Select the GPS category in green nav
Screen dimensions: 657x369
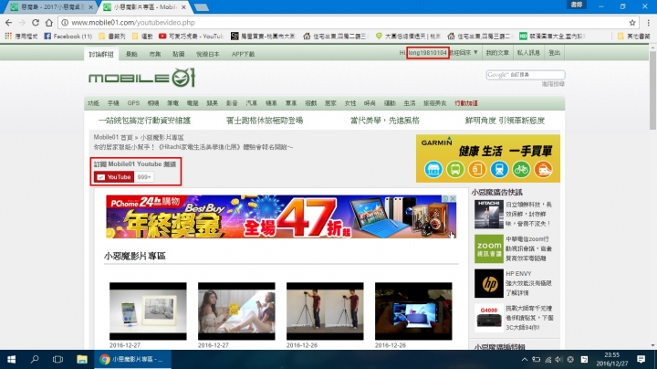(133, 103)
